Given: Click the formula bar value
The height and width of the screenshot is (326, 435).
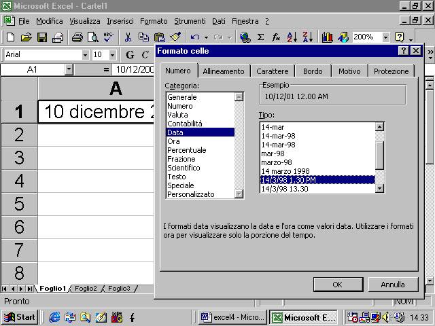Looking at the screenshot, I should coord(134,69).
